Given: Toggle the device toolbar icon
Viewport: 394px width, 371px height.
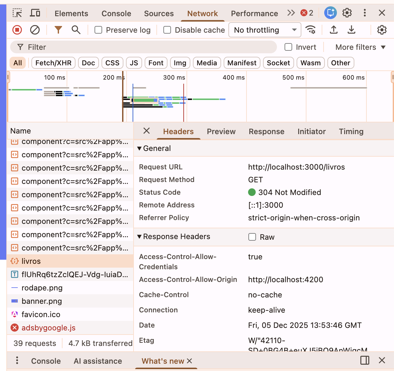Looking at the screenshot, I should [35, 13].
